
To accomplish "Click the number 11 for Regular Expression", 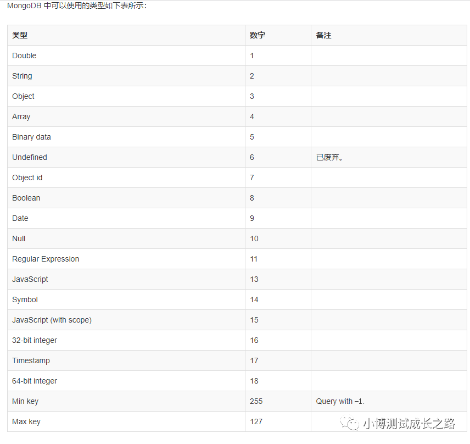I will 254,259.
